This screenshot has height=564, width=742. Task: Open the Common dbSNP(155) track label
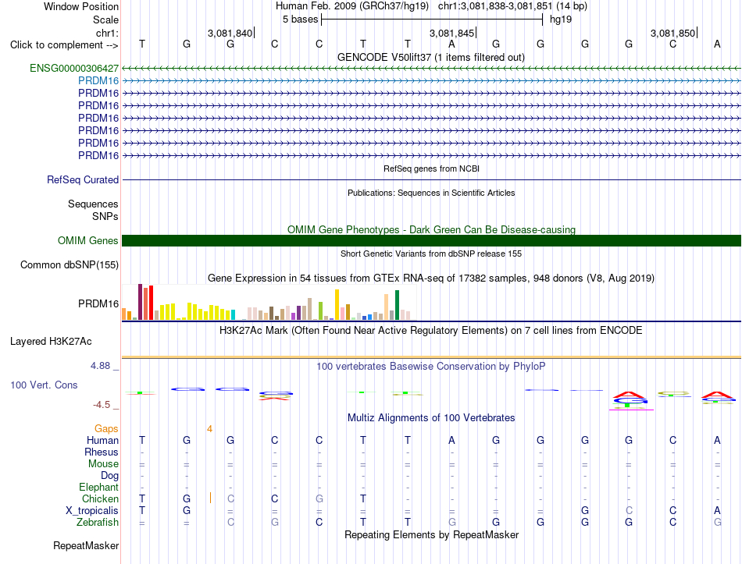click(x=70, y=264)
